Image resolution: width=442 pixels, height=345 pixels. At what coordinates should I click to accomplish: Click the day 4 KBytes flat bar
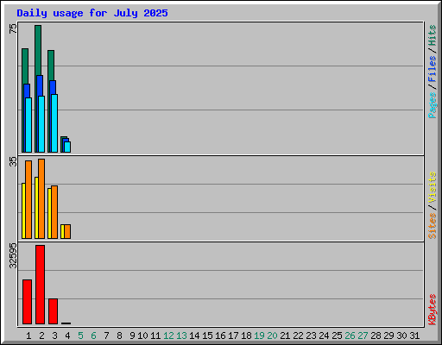click(66, 323)
